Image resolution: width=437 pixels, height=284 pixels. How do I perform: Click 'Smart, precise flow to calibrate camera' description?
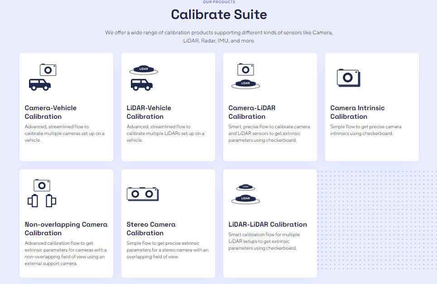269,133
